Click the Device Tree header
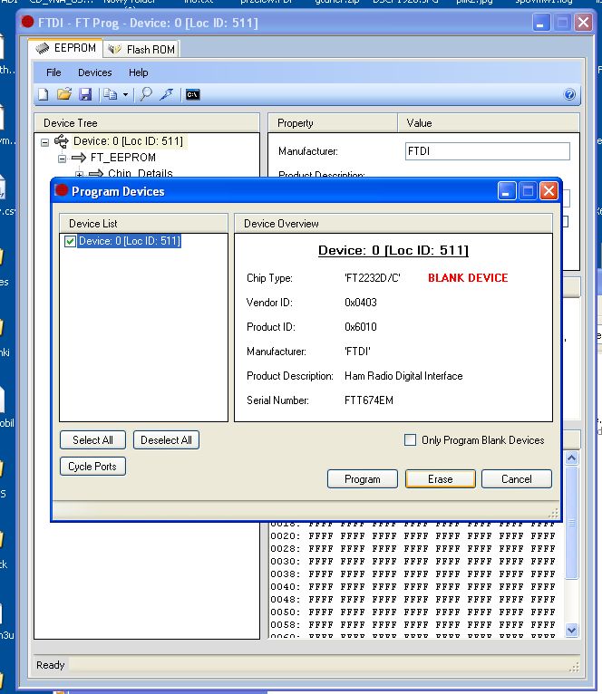The height and width of the screenshot is (694, 602). click(147, 123)
